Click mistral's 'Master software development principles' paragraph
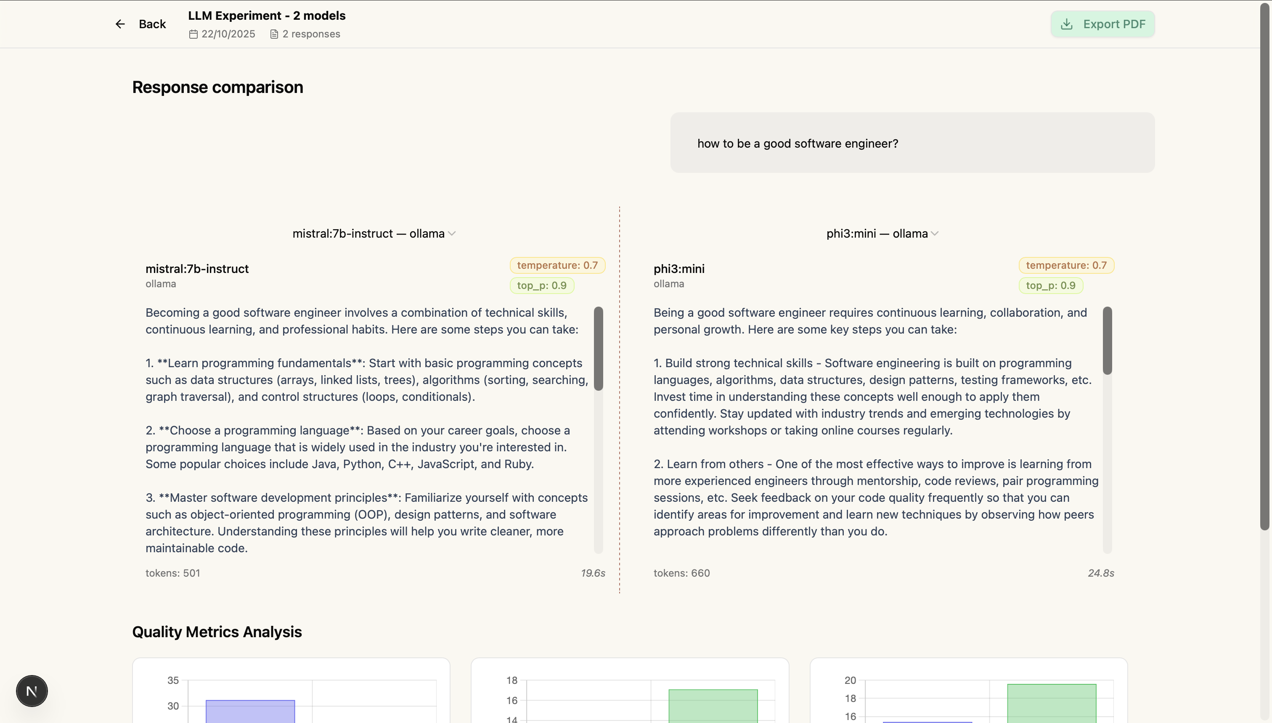The width and height of the screenshot is (1272, 723). click(367, 522)
